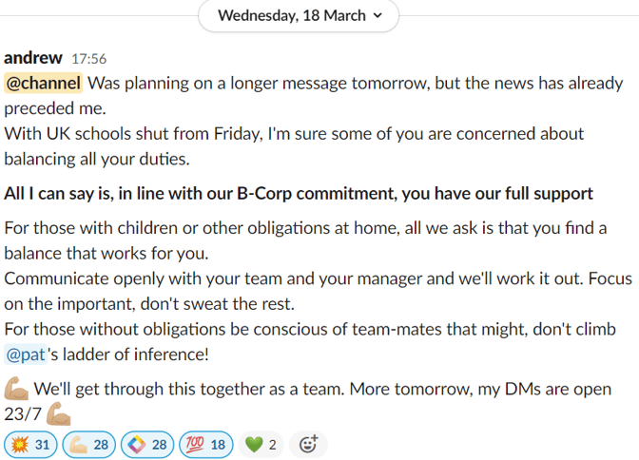
Task: Click the explosion emoji icon in reactions
Action: (20, 445)
